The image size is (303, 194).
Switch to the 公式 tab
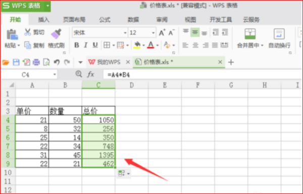[x=105, y=20]
